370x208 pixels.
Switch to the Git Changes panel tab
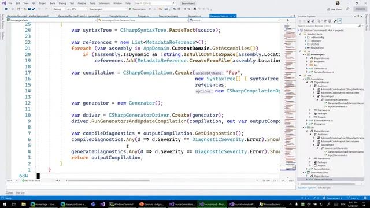(324, 188)
